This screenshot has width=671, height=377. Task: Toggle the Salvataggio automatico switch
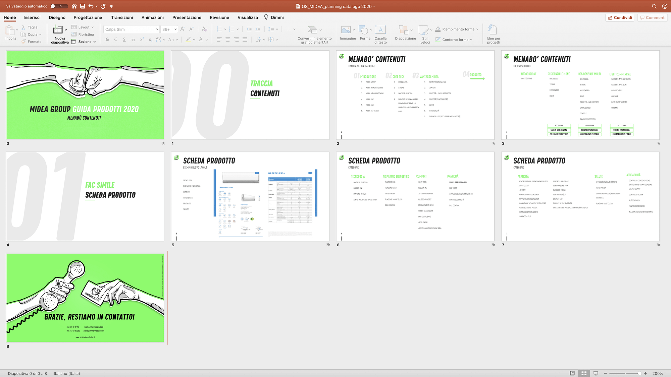tap(59, 6)
